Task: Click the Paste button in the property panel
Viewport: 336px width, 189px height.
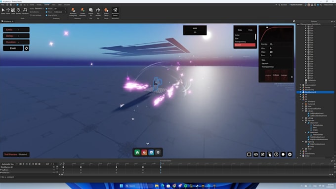Action: coord(251,30)
